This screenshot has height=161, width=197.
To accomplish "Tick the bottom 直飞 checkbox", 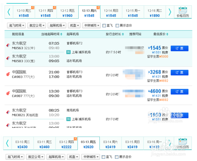I will pyautogui.click(x=103, y=157).
